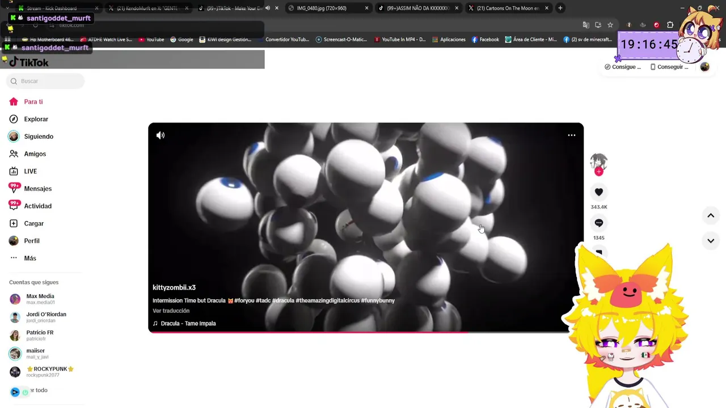Open YouTube In MP4 bookmark
This screenshot has height=408, width=726.
(400, 40)
